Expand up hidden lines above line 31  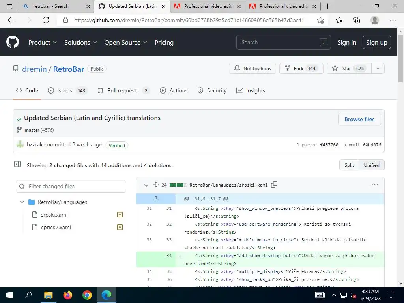pyautogui.click(x=156, y=199)
